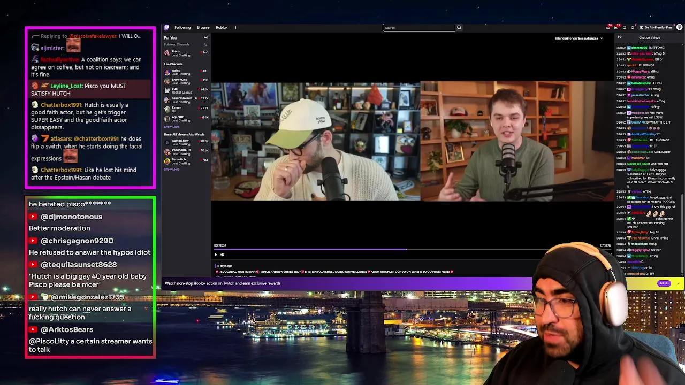
Task: Open xQc's Rocket League channel
Action: click(186, 90)
